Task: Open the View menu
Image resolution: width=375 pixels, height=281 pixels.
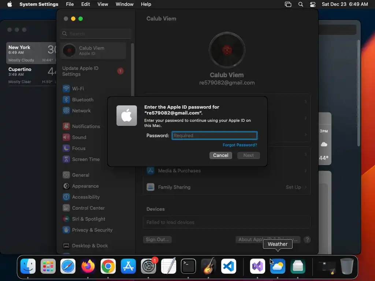Action: [103, 4]
